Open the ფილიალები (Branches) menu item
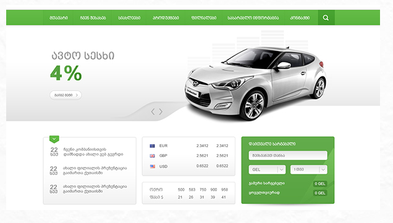Image resolution: width=393 pixels, height=223 pixels. pyautogui.click(x=204, y=18)
